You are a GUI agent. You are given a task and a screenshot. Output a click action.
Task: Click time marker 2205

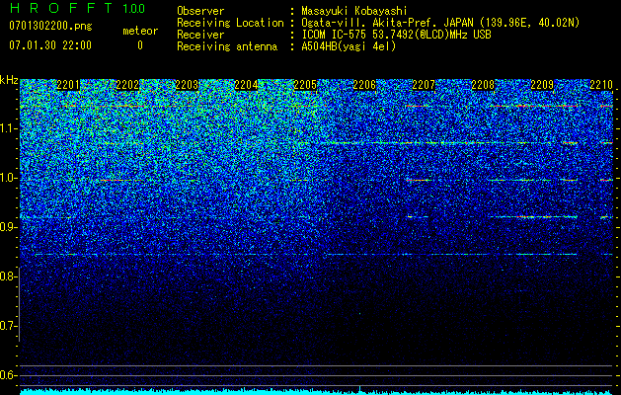(x=305, y=85)
